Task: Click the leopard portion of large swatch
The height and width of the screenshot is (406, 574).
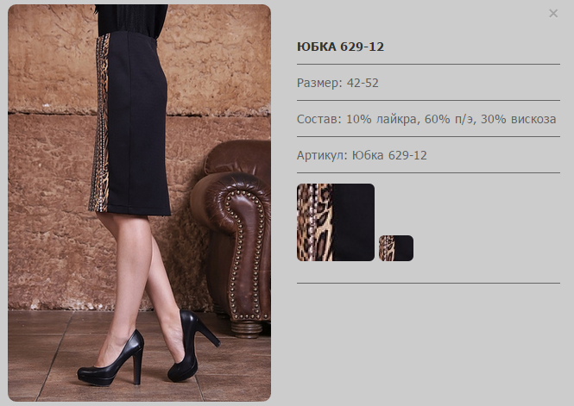Action: click(x=314, y=222)
